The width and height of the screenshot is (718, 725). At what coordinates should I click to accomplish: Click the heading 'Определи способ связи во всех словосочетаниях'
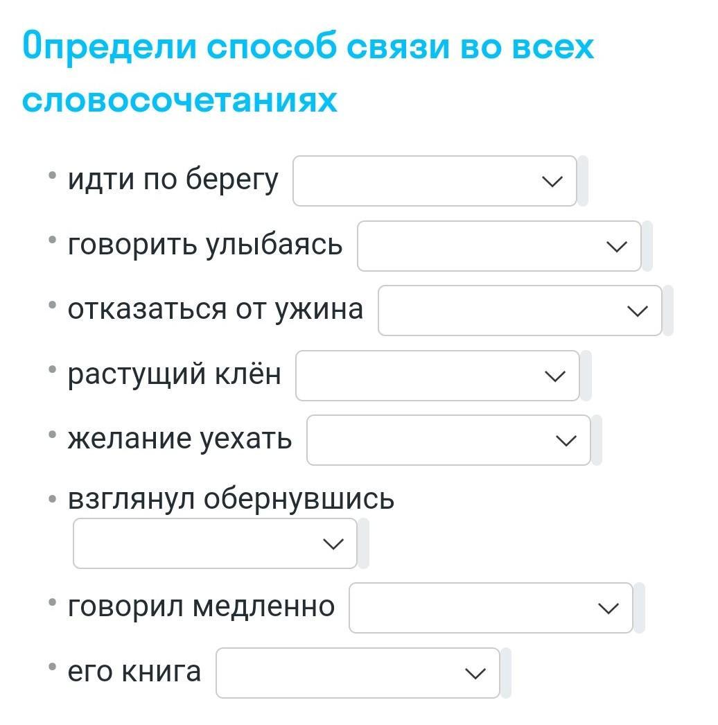click(308, 73)
